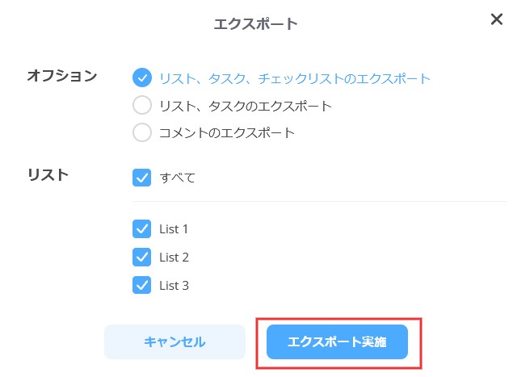The image size is (513, 377).
Task: Select the checked radio button for lists, tasks, checklists
Action: pos(142,78)
